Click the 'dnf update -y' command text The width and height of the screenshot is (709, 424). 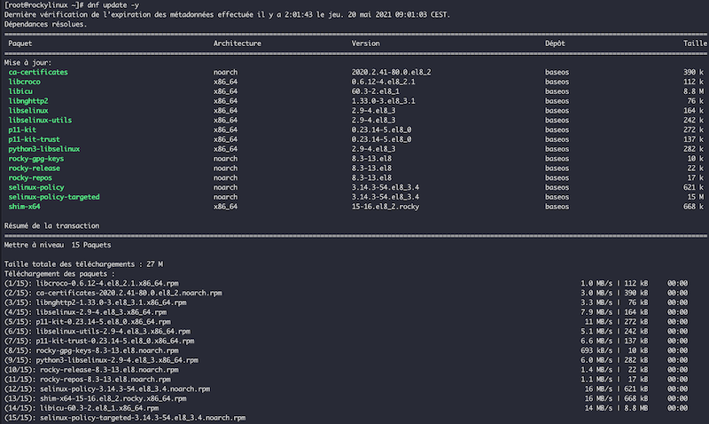113,5
